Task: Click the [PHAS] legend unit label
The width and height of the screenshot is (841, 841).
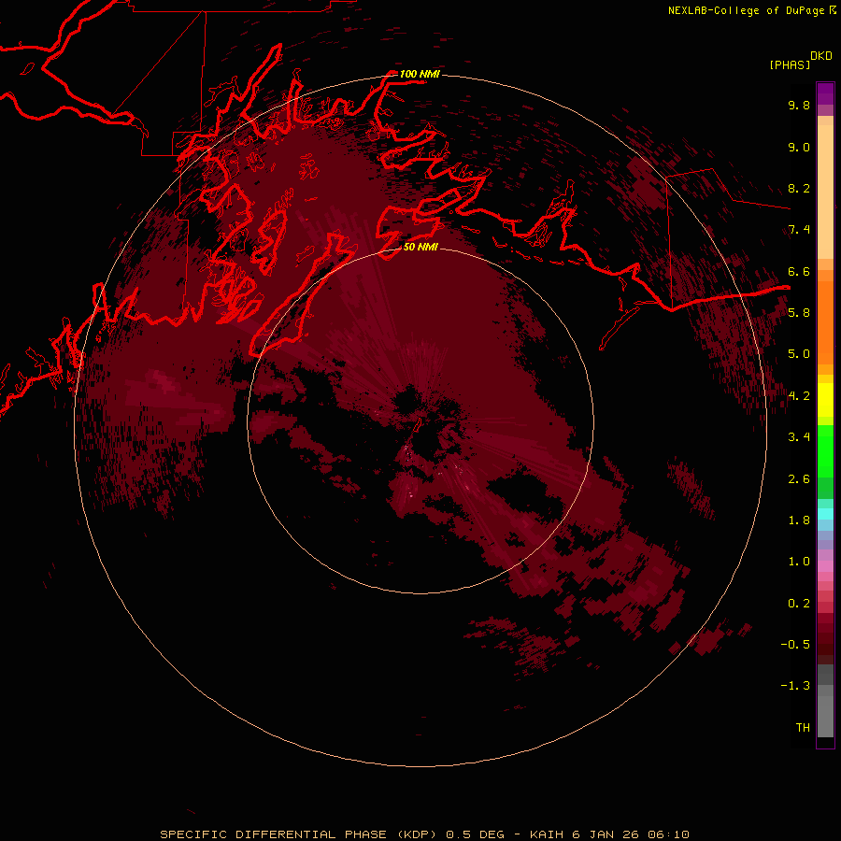Action: [x=790, y=64]
